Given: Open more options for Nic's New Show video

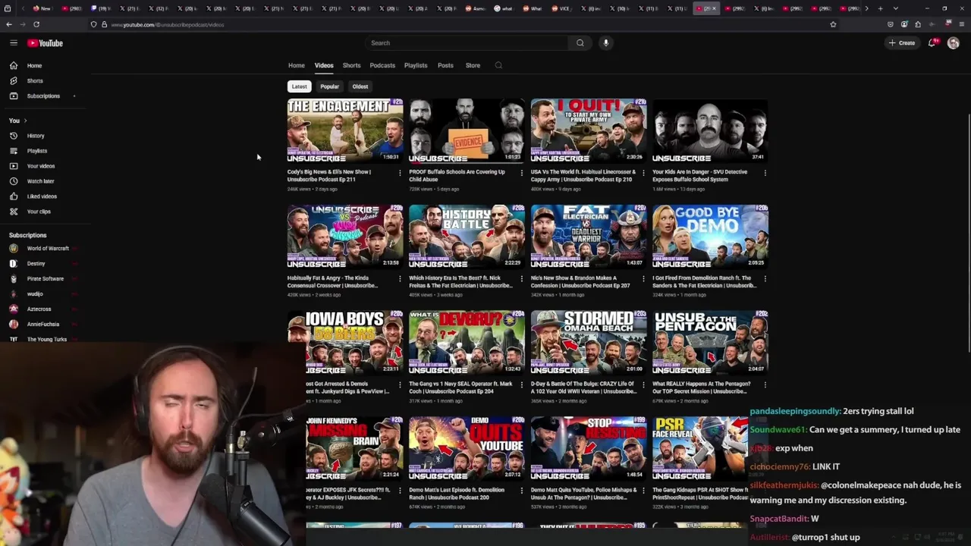Looking at the screenshot, I should point(643,279).
